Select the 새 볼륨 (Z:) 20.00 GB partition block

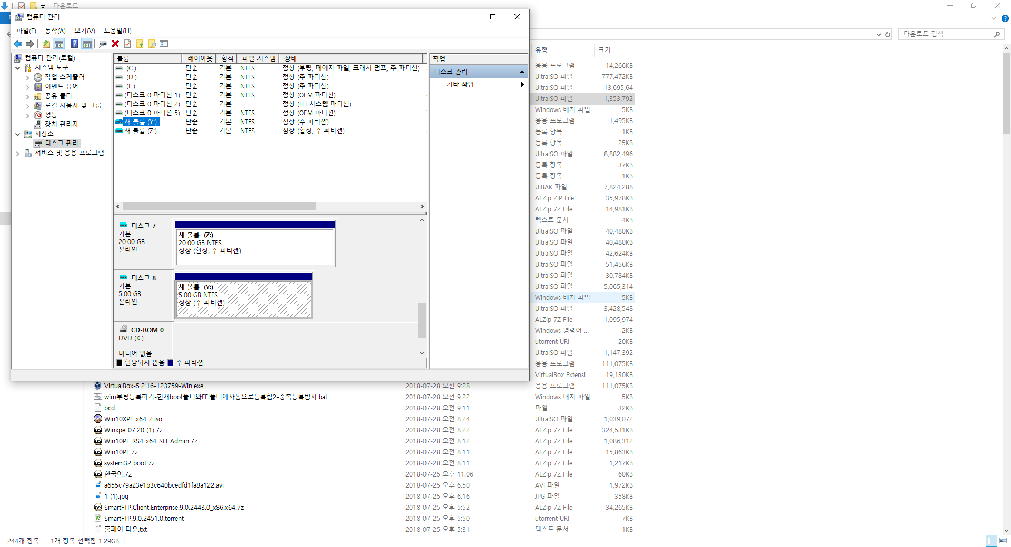255,244
